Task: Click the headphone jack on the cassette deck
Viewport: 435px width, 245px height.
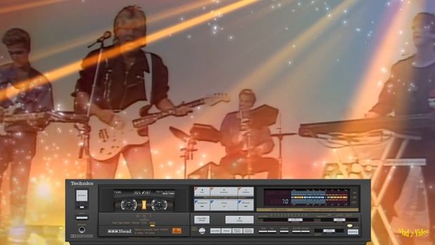Action: tap(82, 229)
